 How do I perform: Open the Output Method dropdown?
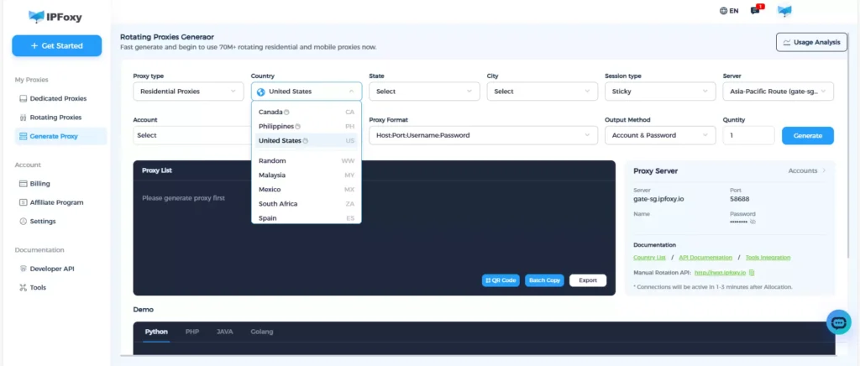(658, 135)
